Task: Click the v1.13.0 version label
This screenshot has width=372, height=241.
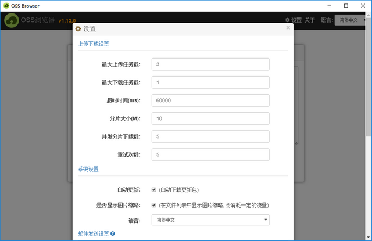Action: pyautogui.click(x=67, y=21)
